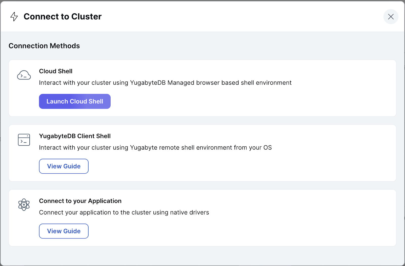Select the Connect to your Application heading

(80, 201)
